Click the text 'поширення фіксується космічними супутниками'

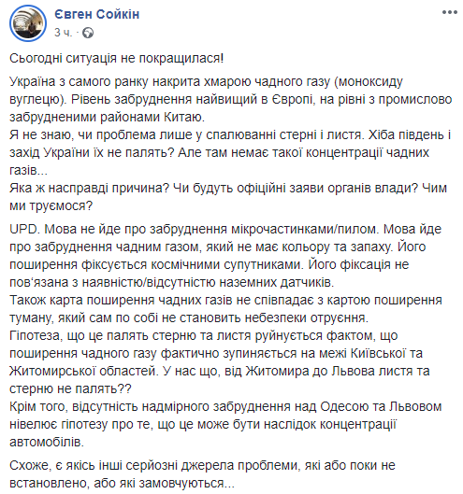[x=156, y=264]
